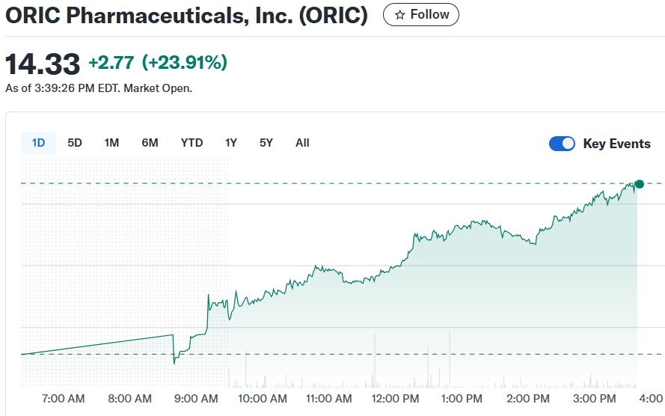
Task: Select the 1M chart range
Action: click(111, 143)
